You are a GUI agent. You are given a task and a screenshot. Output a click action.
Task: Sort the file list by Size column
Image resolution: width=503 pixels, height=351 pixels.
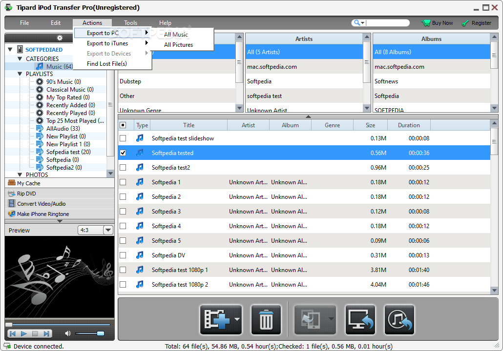[370, 125]
